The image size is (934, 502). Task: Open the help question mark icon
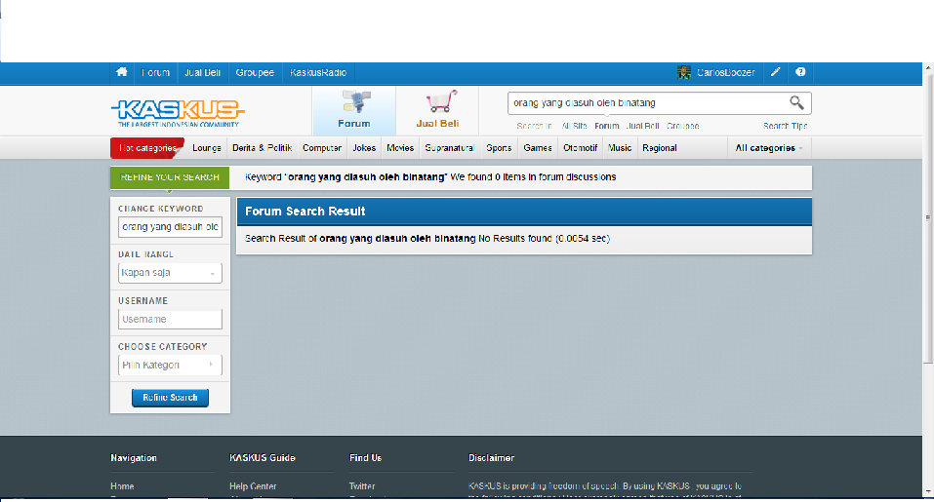click(x=800, y=72)
